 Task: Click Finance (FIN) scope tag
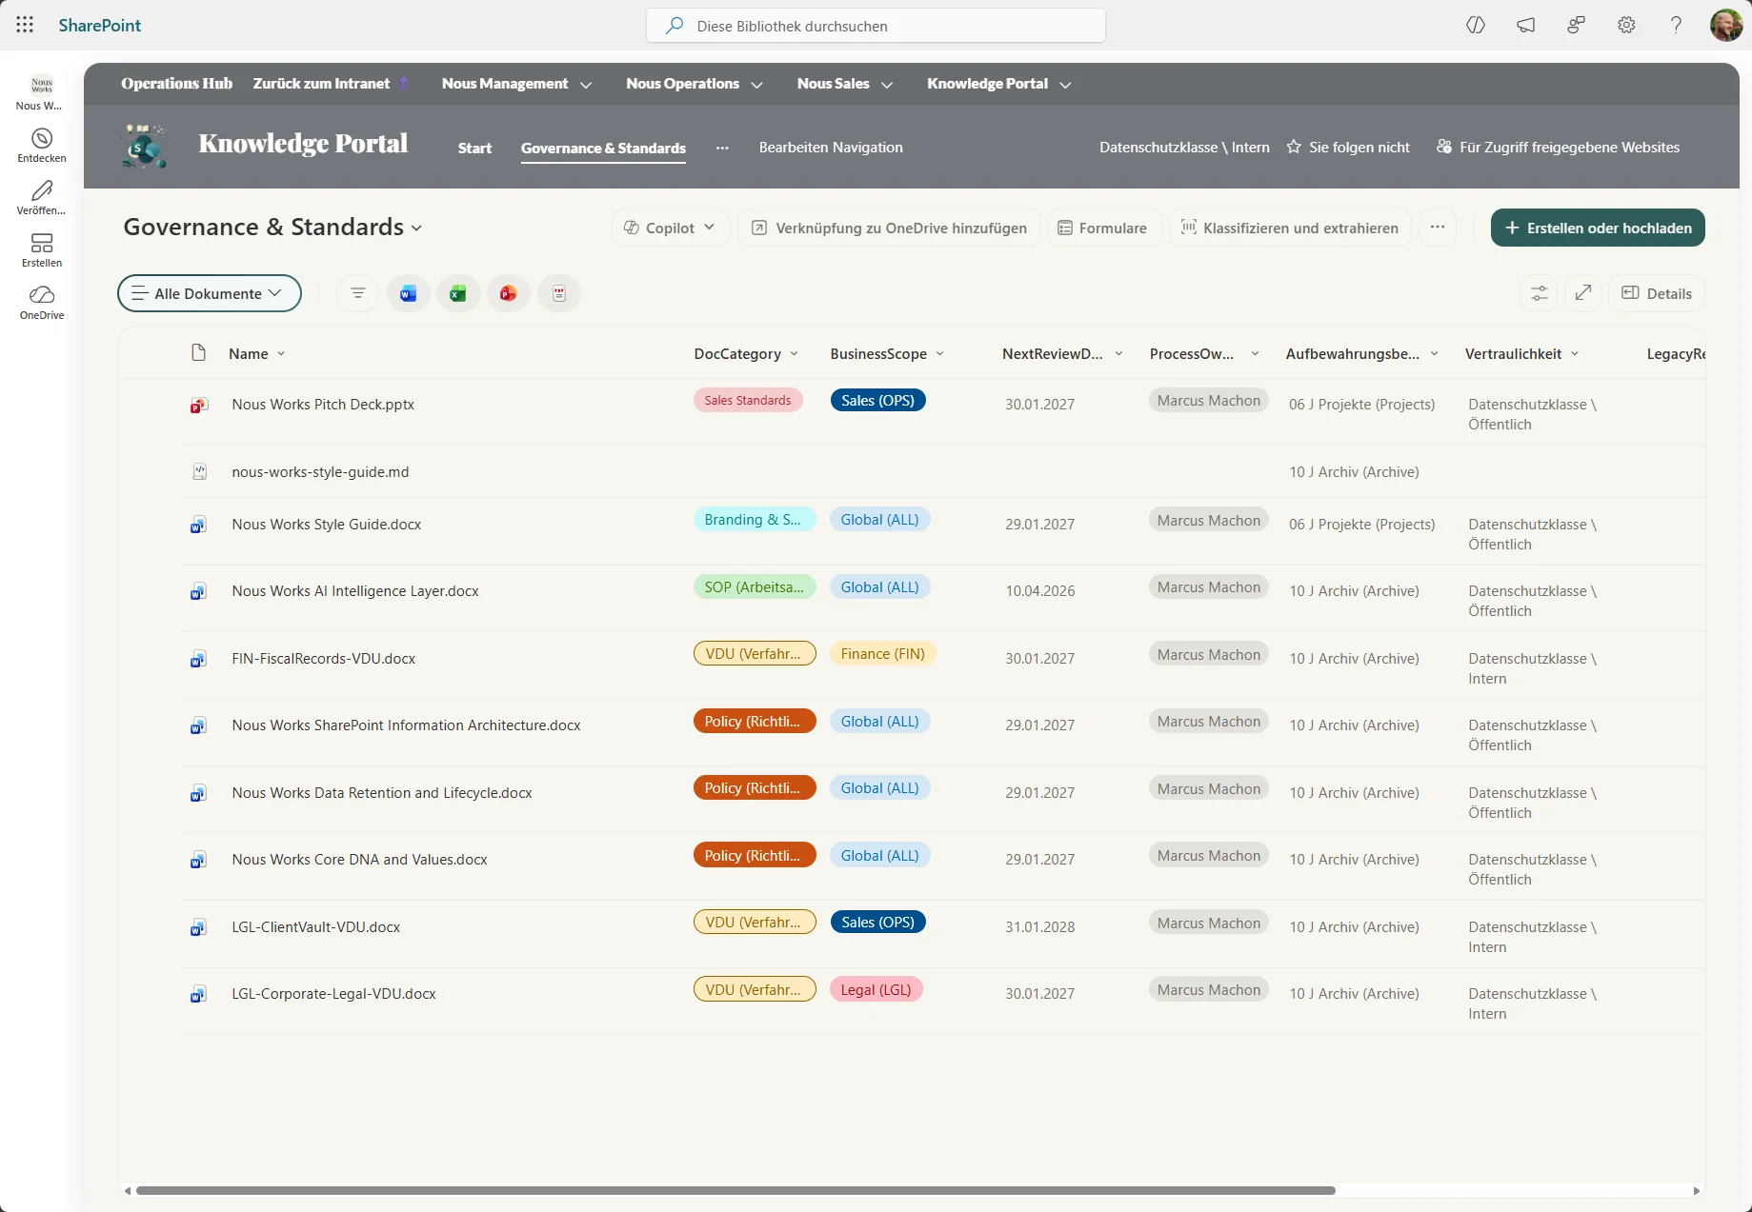click(883, 654)
